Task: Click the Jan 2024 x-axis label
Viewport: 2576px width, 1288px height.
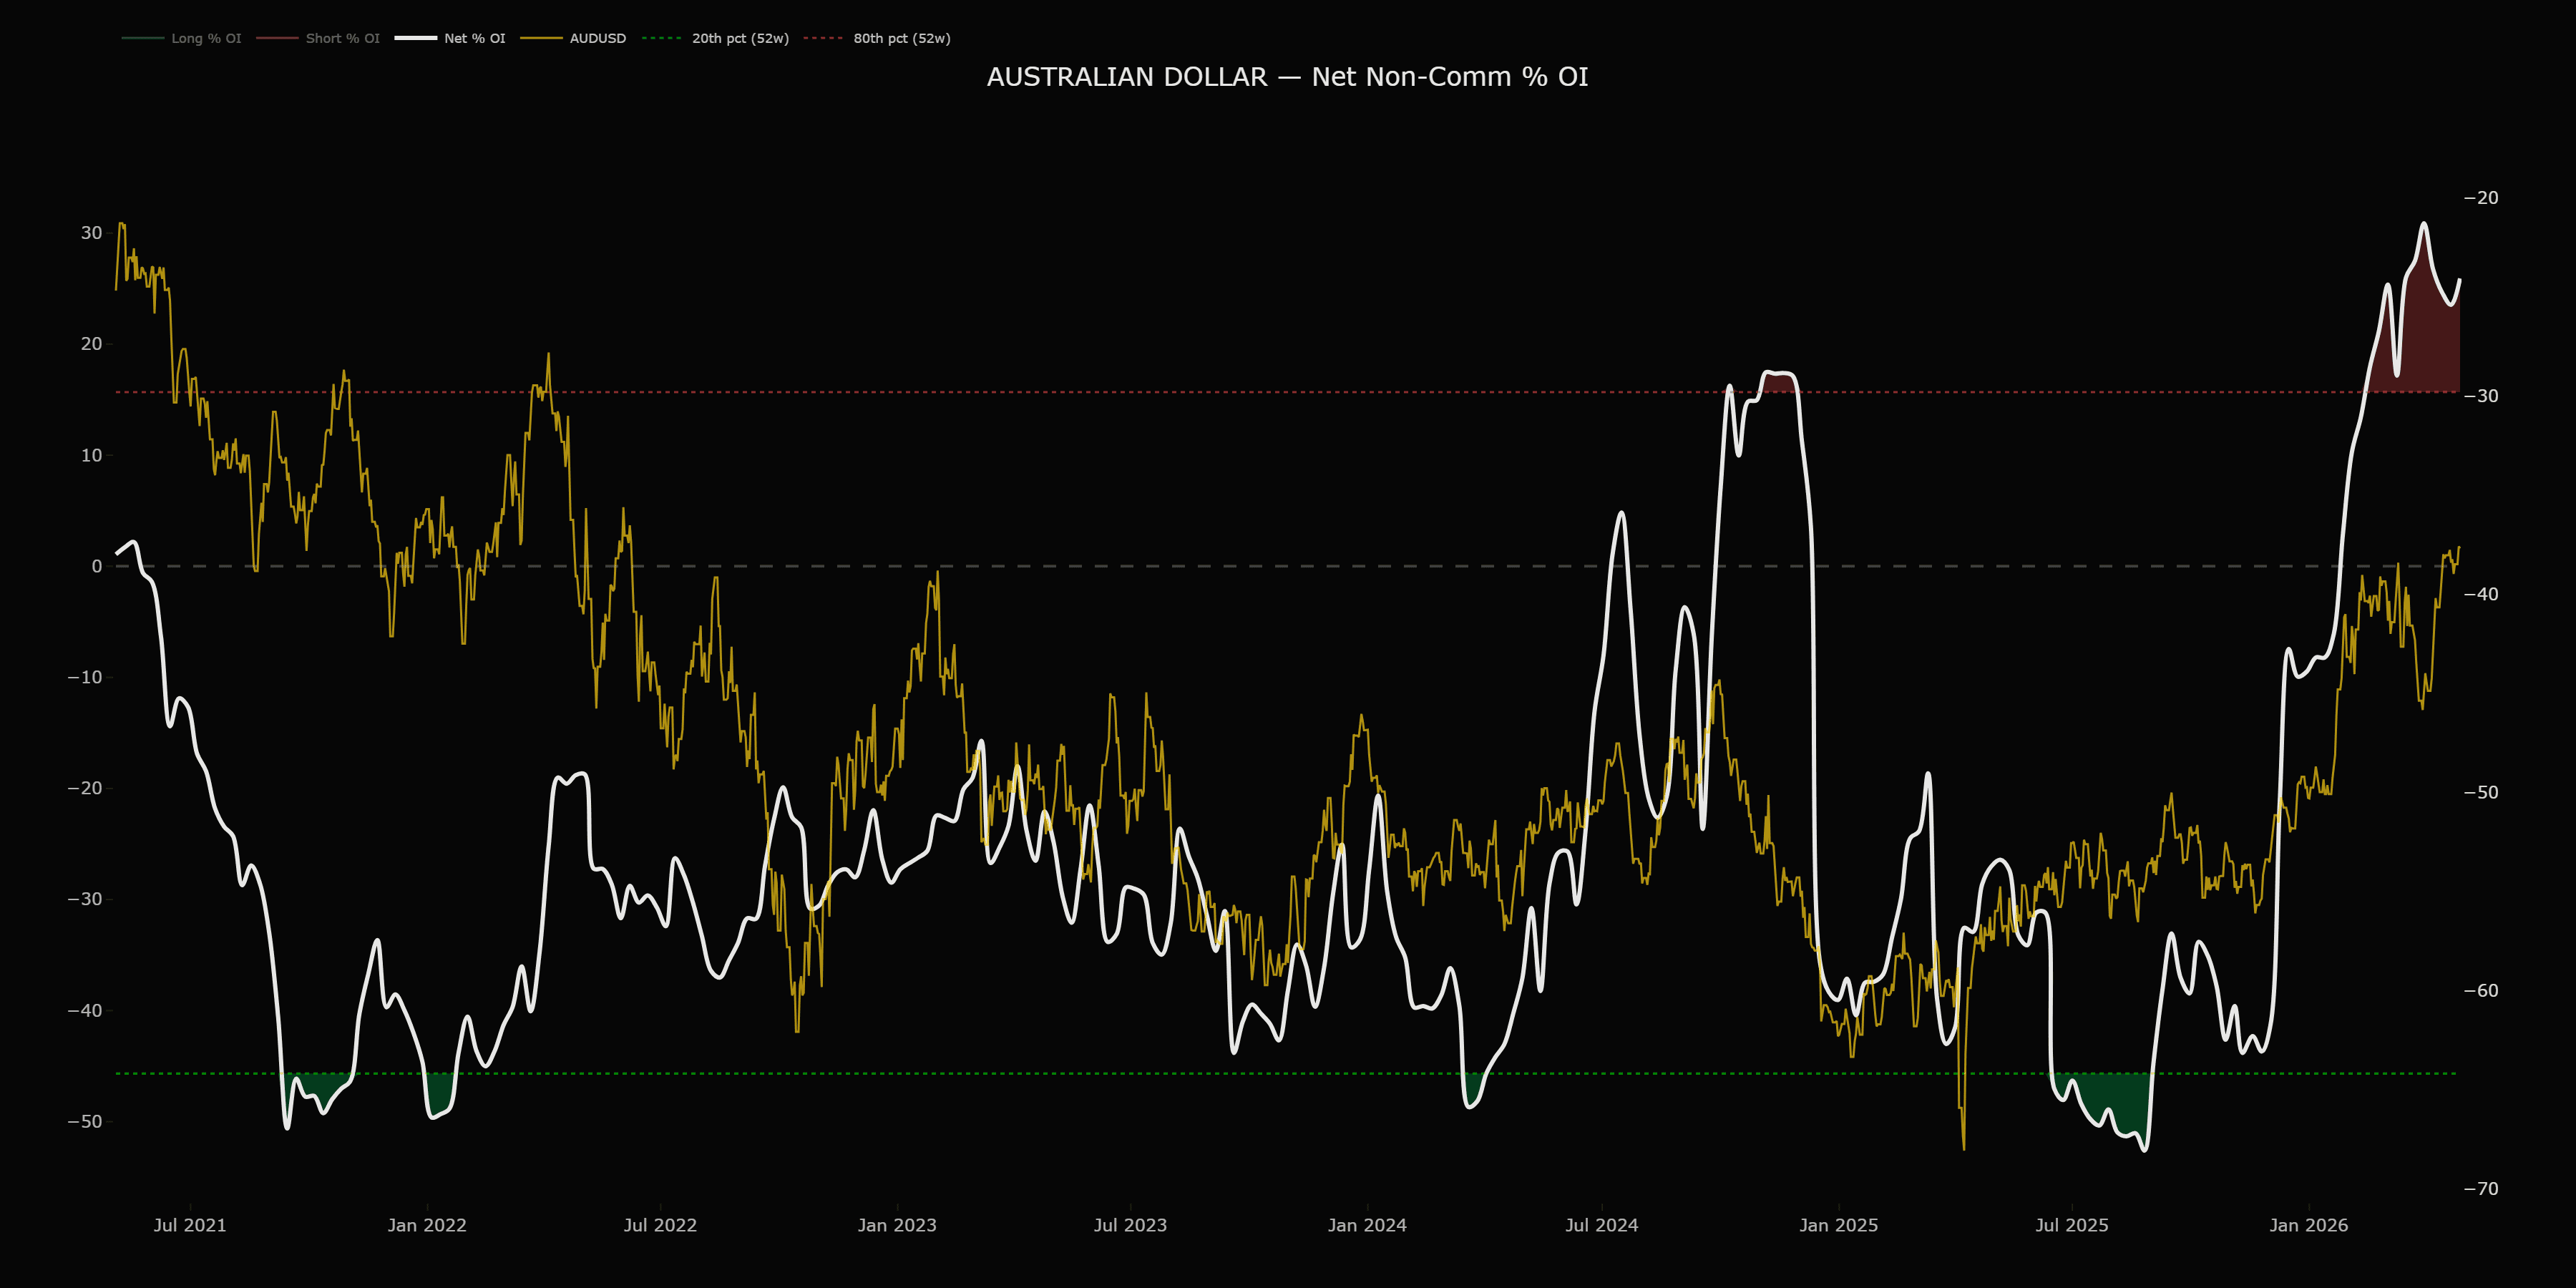Action: pyautogui.click(x=1367, y=1225)
